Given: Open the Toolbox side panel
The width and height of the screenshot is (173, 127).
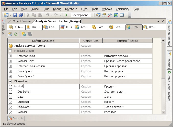Looking at the screenshot, I should point(3,27).
